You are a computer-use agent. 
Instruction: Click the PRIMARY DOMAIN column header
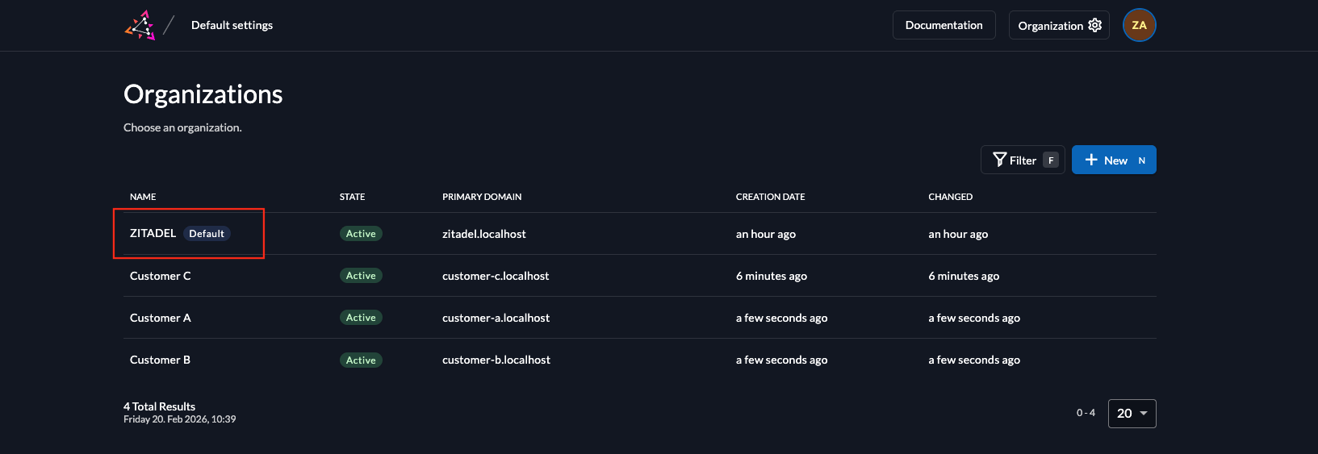point(482,197)
